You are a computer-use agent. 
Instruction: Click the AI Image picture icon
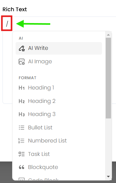point(22,61)
